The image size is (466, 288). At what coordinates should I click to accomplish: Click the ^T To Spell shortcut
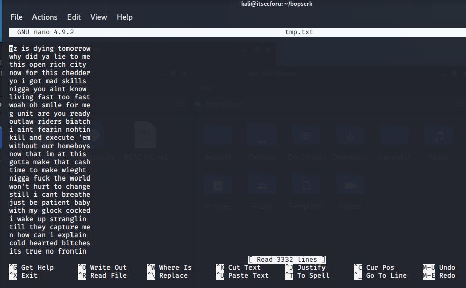click(307, 275)
